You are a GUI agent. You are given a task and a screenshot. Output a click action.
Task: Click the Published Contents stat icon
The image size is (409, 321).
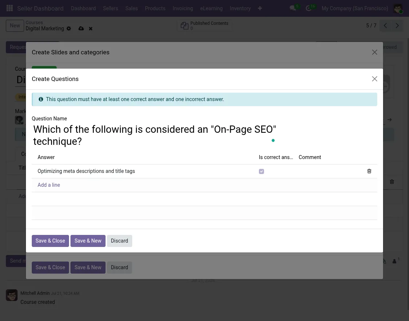click(x=184, y=26)
